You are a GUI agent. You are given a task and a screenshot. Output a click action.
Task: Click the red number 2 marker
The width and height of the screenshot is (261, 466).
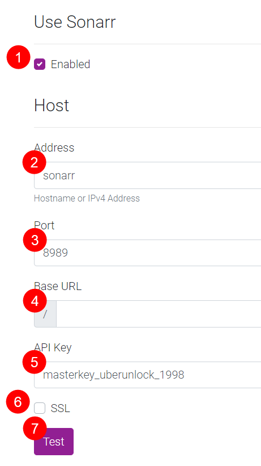click(x=35, y=162)
